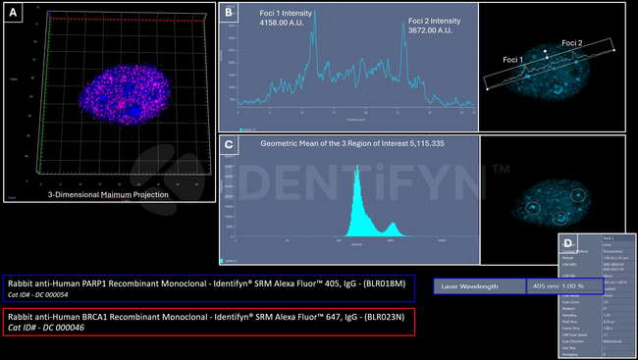Click the cyan legend marker below the line profile chart
This screenshot has height=360, width=638.
[240, 129]
